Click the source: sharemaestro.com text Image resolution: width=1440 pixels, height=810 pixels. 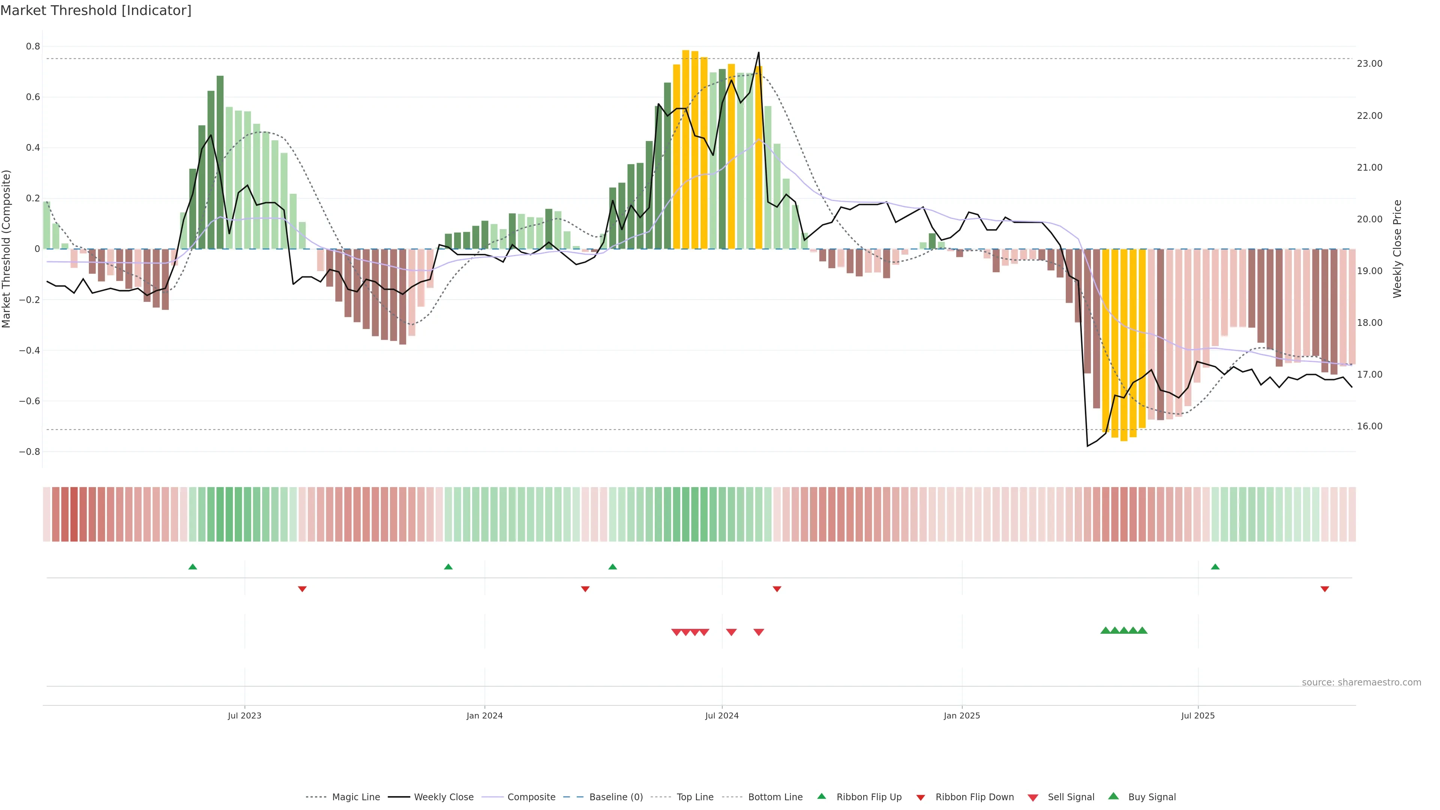[x=1361, y=682]
